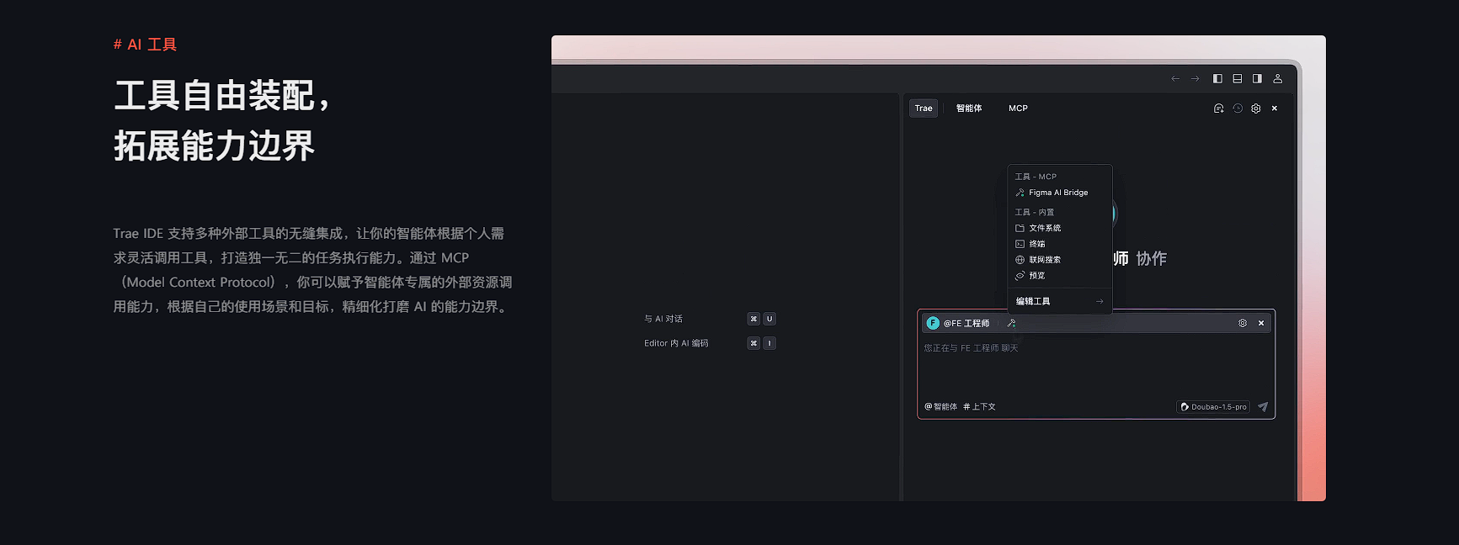1459x545 pixels.
Task: Close the AI chat panel
Action: pyautogui.click(x=1275, y=108)
